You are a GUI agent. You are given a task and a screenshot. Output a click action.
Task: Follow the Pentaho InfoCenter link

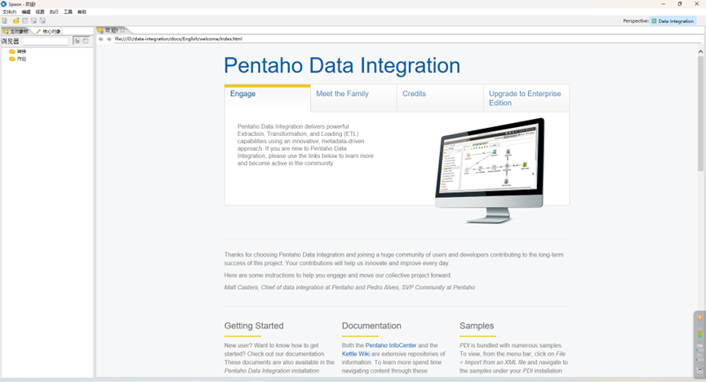click(x=391, y=345)
